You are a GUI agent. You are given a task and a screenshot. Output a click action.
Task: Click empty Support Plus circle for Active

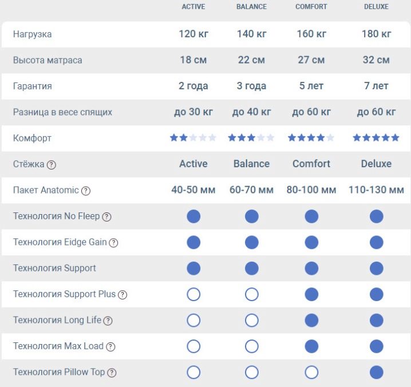[x=193, y=294]
